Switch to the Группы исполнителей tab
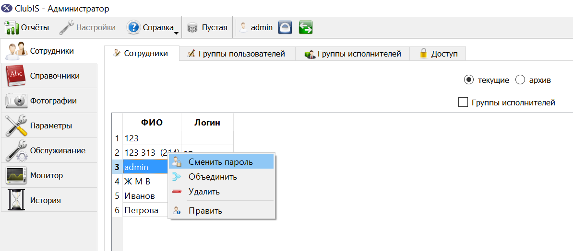The height and width of the screenshot is (251, 573). [352, 54]
